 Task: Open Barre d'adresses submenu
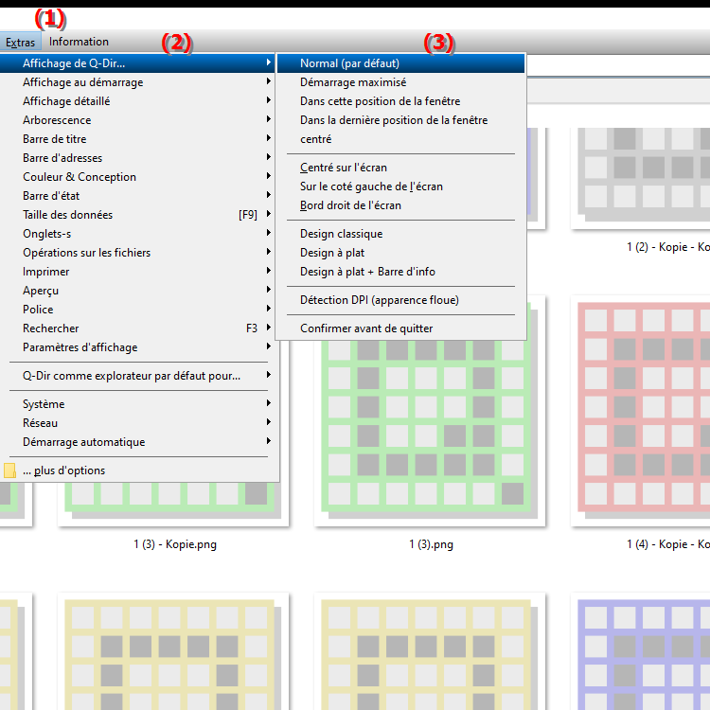[x=137, y=158]
